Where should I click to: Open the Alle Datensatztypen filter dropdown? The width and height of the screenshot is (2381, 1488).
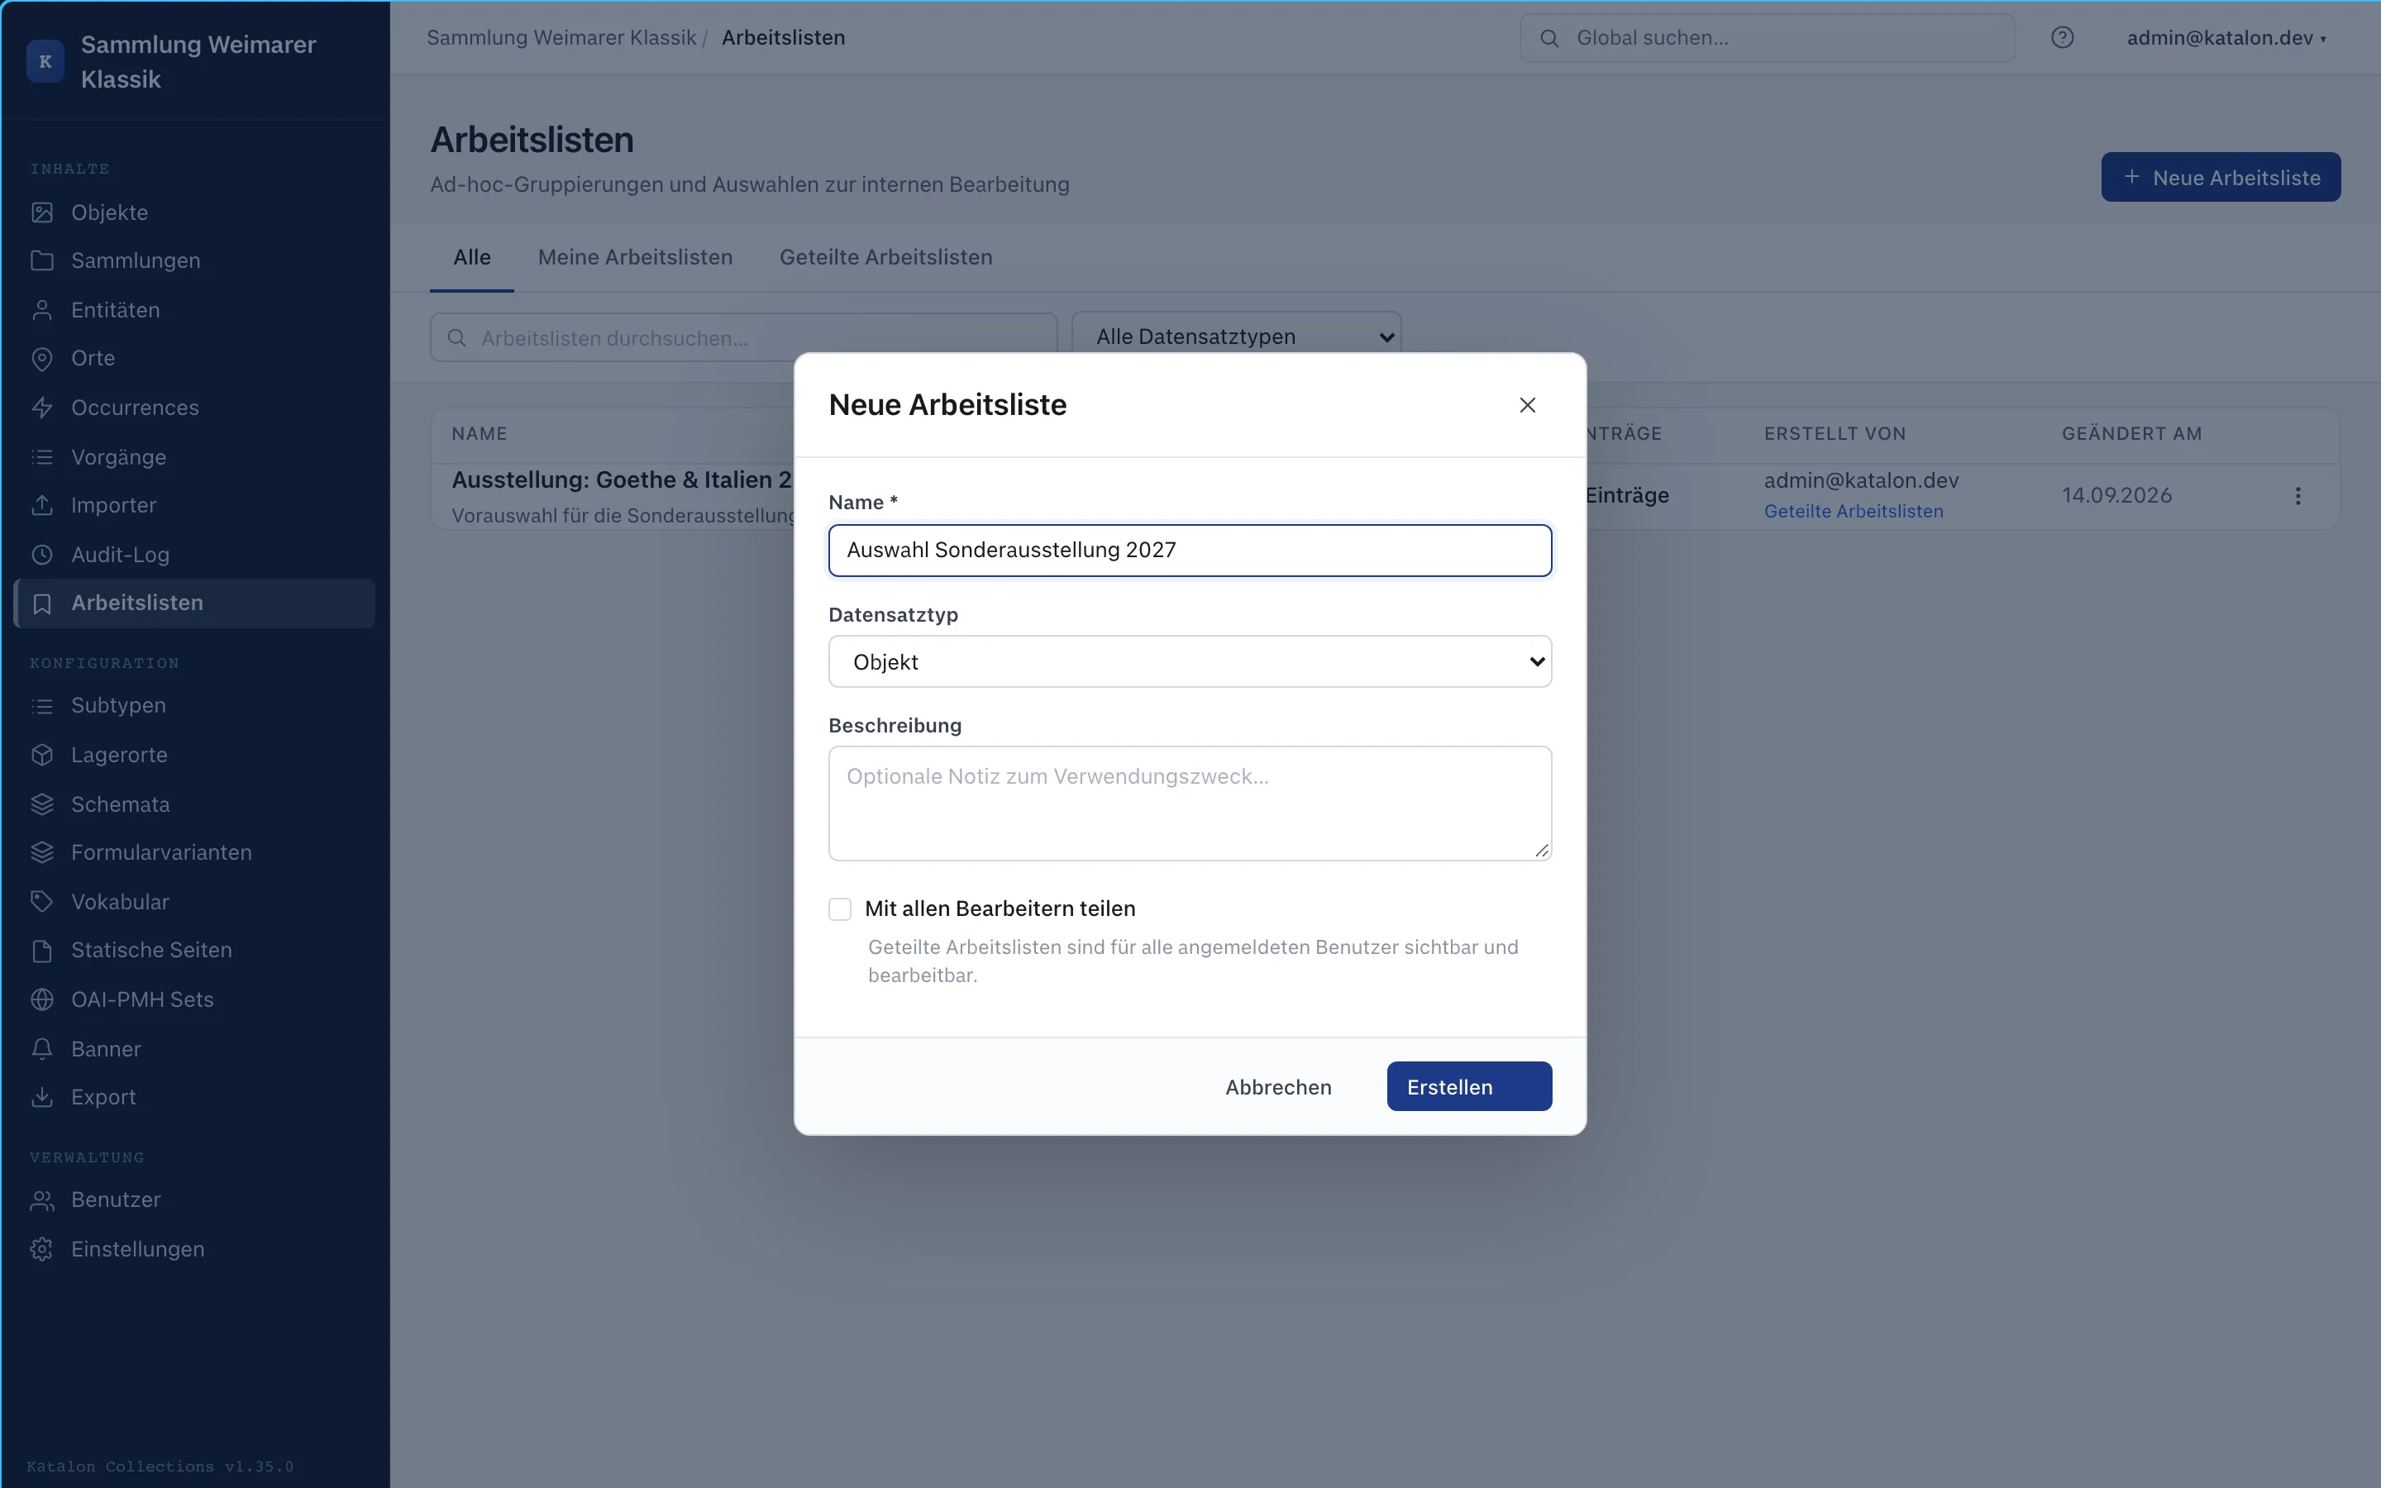pyautogui.click(x=1236, y=336)
